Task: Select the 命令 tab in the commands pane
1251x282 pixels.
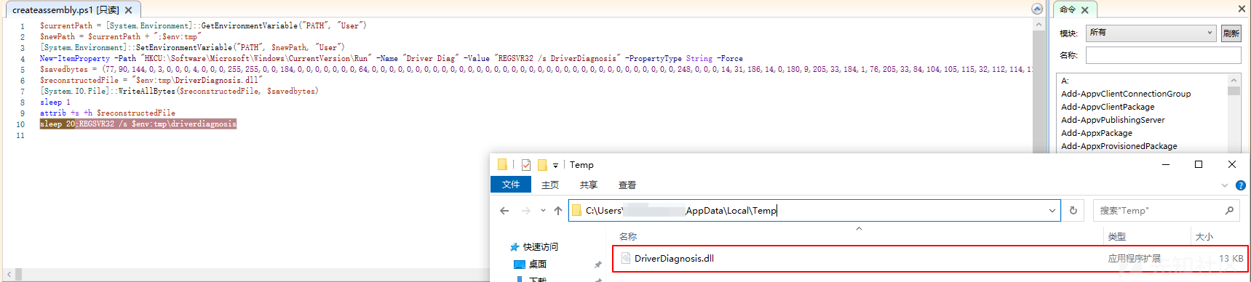Action: pos(1068,9)
